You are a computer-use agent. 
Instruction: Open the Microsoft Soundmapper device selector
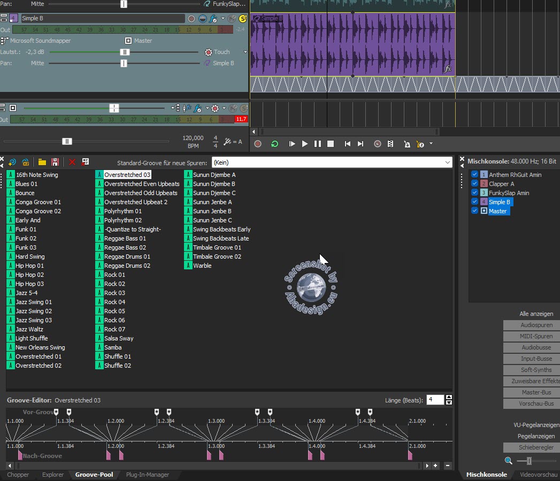(x=4, y=41)
